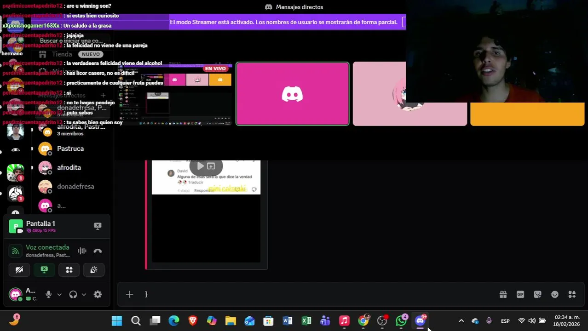Expand microphone input options chevron
The width and height of the screenshot is (588, 331).
59,295
